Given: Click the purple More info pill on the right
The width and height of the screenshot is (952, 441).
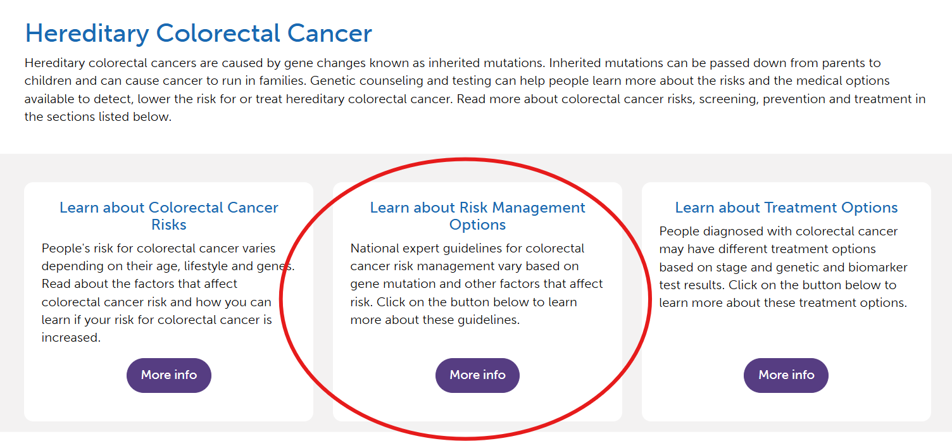Looking at the screenshot, I should [x=786, y=375].
